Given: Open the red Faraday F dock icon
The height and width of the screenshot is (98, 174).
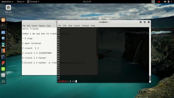Looking at the screenshot, I should click(3, 63).
